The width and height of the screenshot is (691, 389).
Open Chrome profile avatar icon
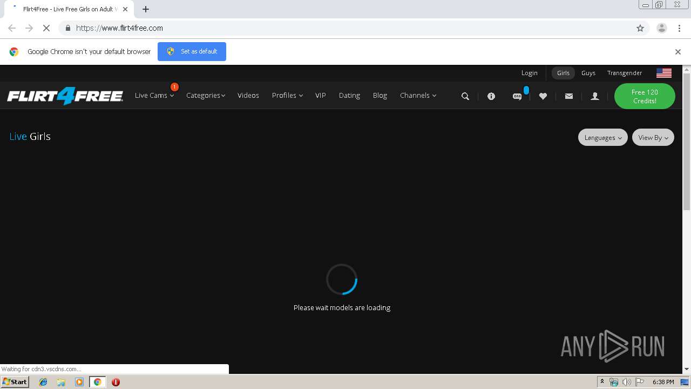coord(662,28)
